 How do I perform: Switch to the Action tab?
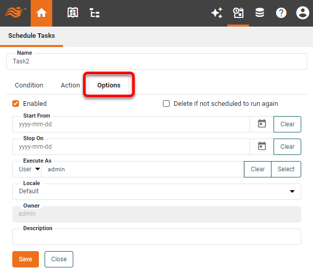click(70, 85)
